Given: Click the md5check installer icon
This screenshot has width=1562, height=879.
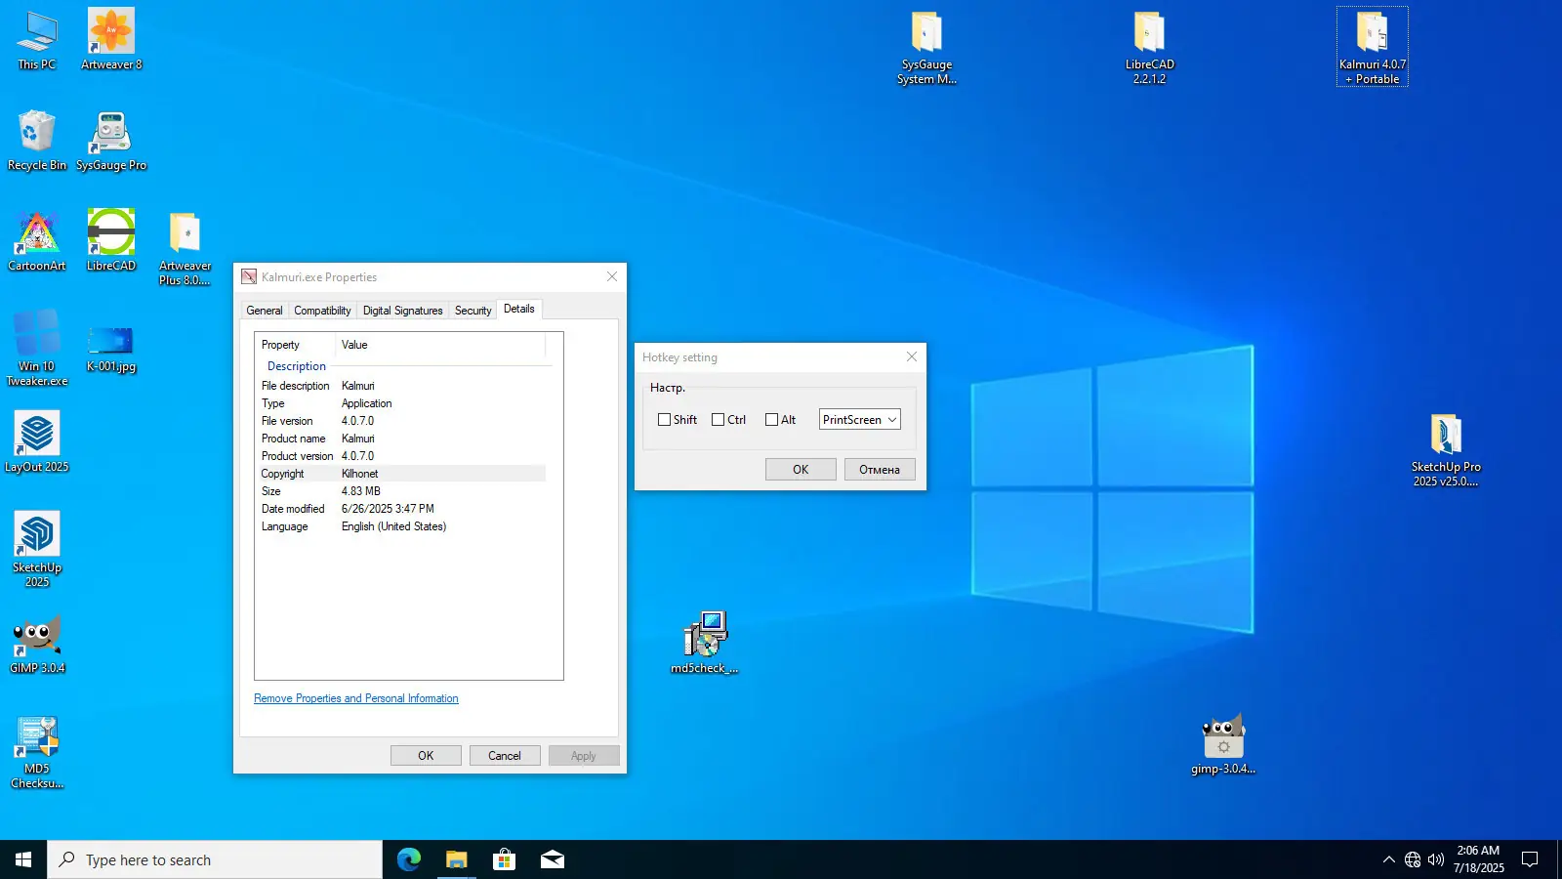Looking at the screenshot, I should click(x=705, y=636).
